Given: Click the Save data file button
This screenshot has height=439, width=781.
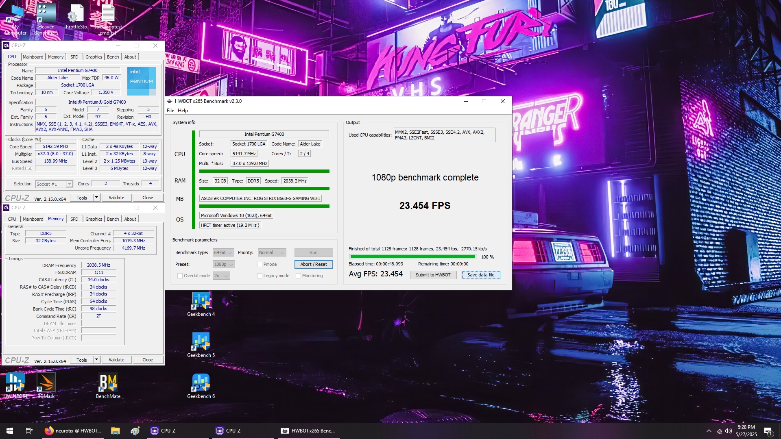Looking at the screenshot, I should [x=481, y=275].
